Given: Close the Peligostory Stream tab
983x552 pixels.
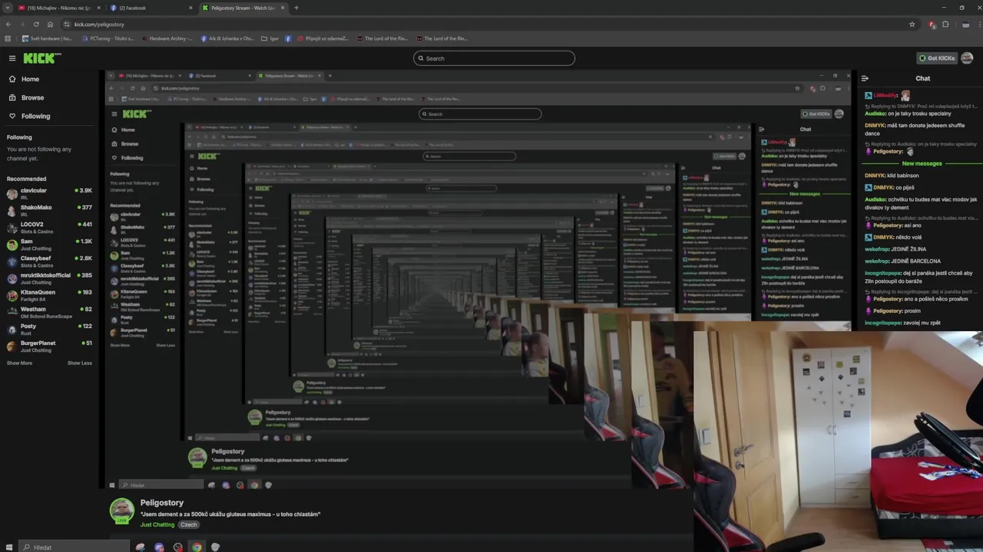Looking at the screenshot, I should pos(283,8).
